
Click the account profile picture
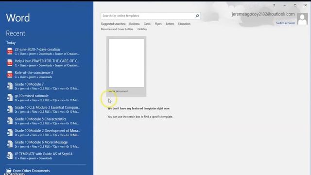coord(302,19)
